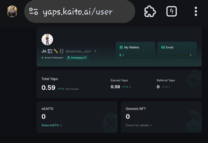This screenshot has height=143, width=208.
Task: Click the Email envelope icon
Action: coord(163,47)
